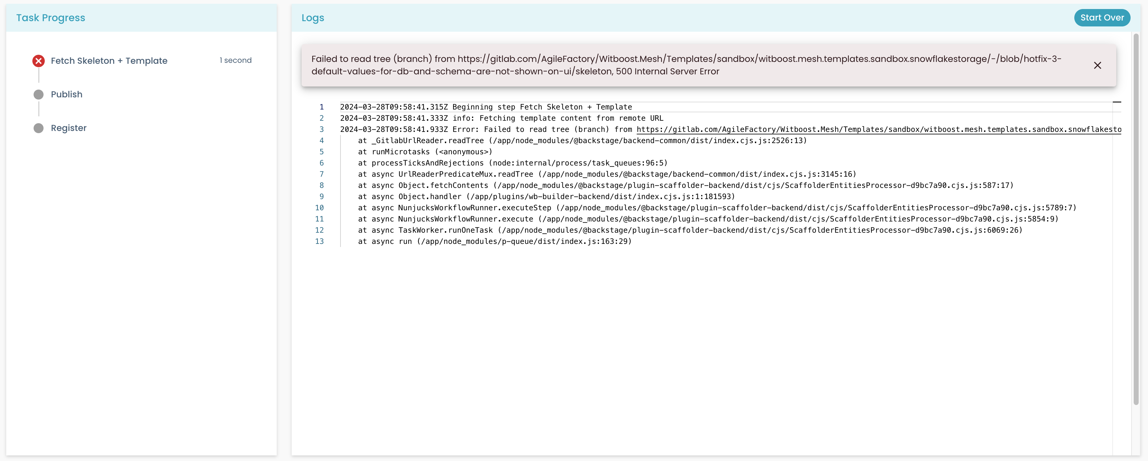
Task: Click the red failed-step error icon
Action: (x=39, y=61)
